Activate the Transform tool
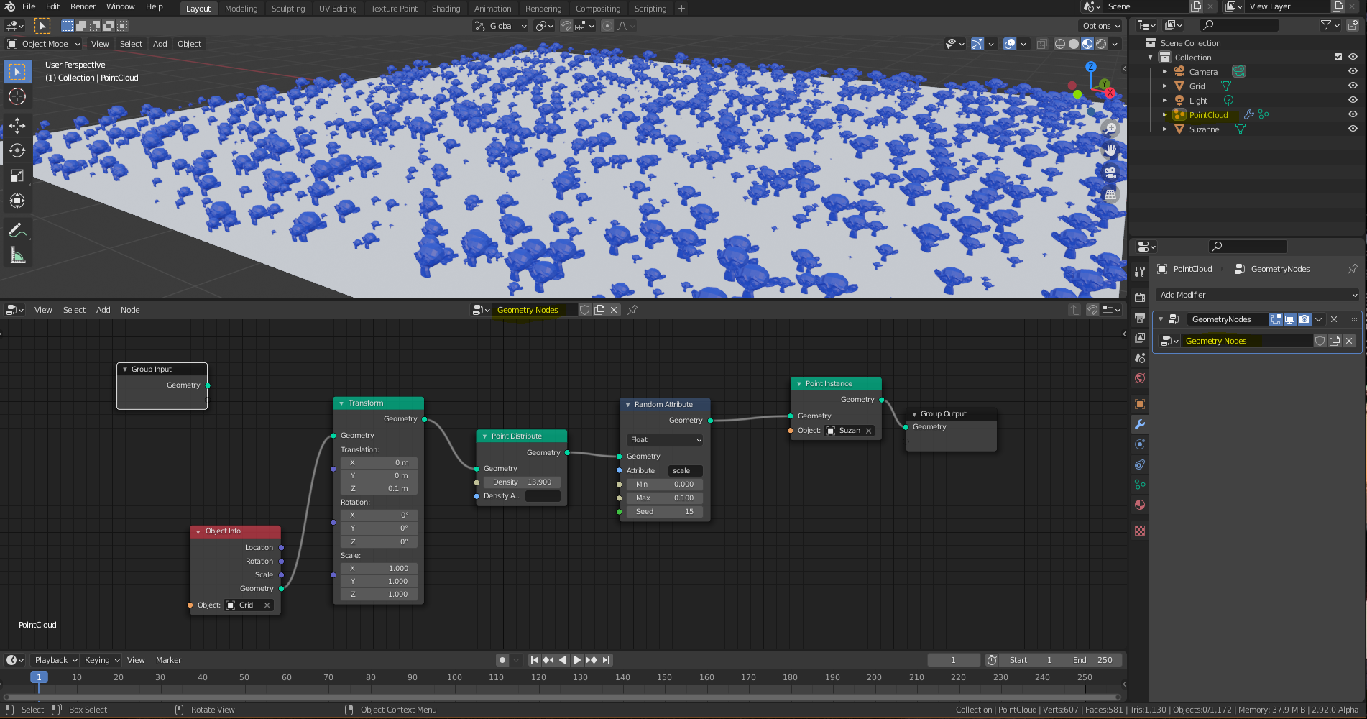 coord(17,201)
